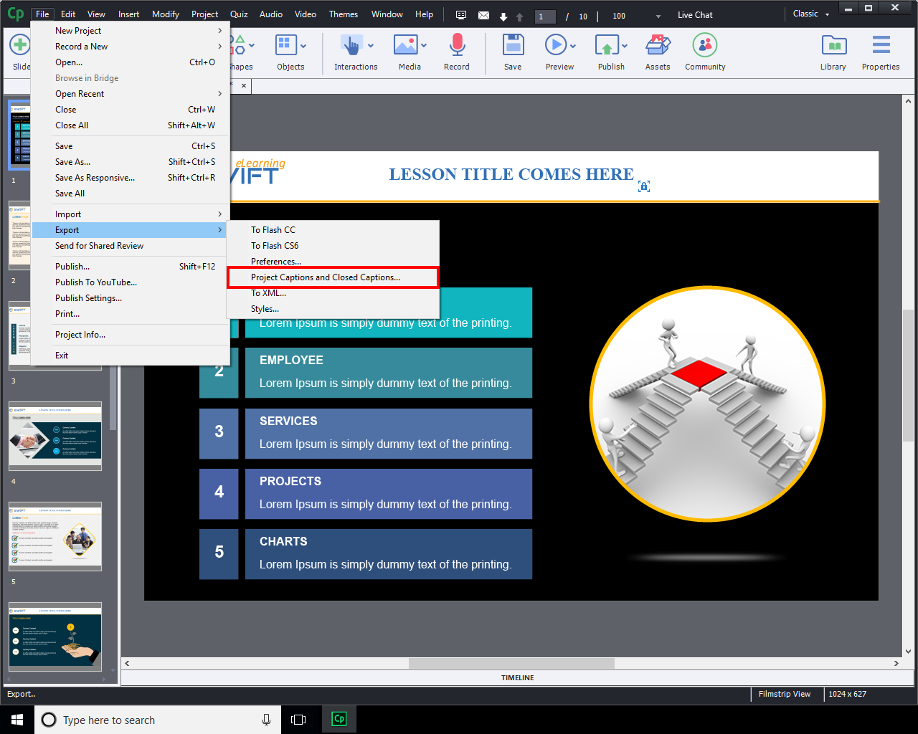Open the Properties panel icon
The width and height of the screenshot is (918, 734).
(881, 45)
